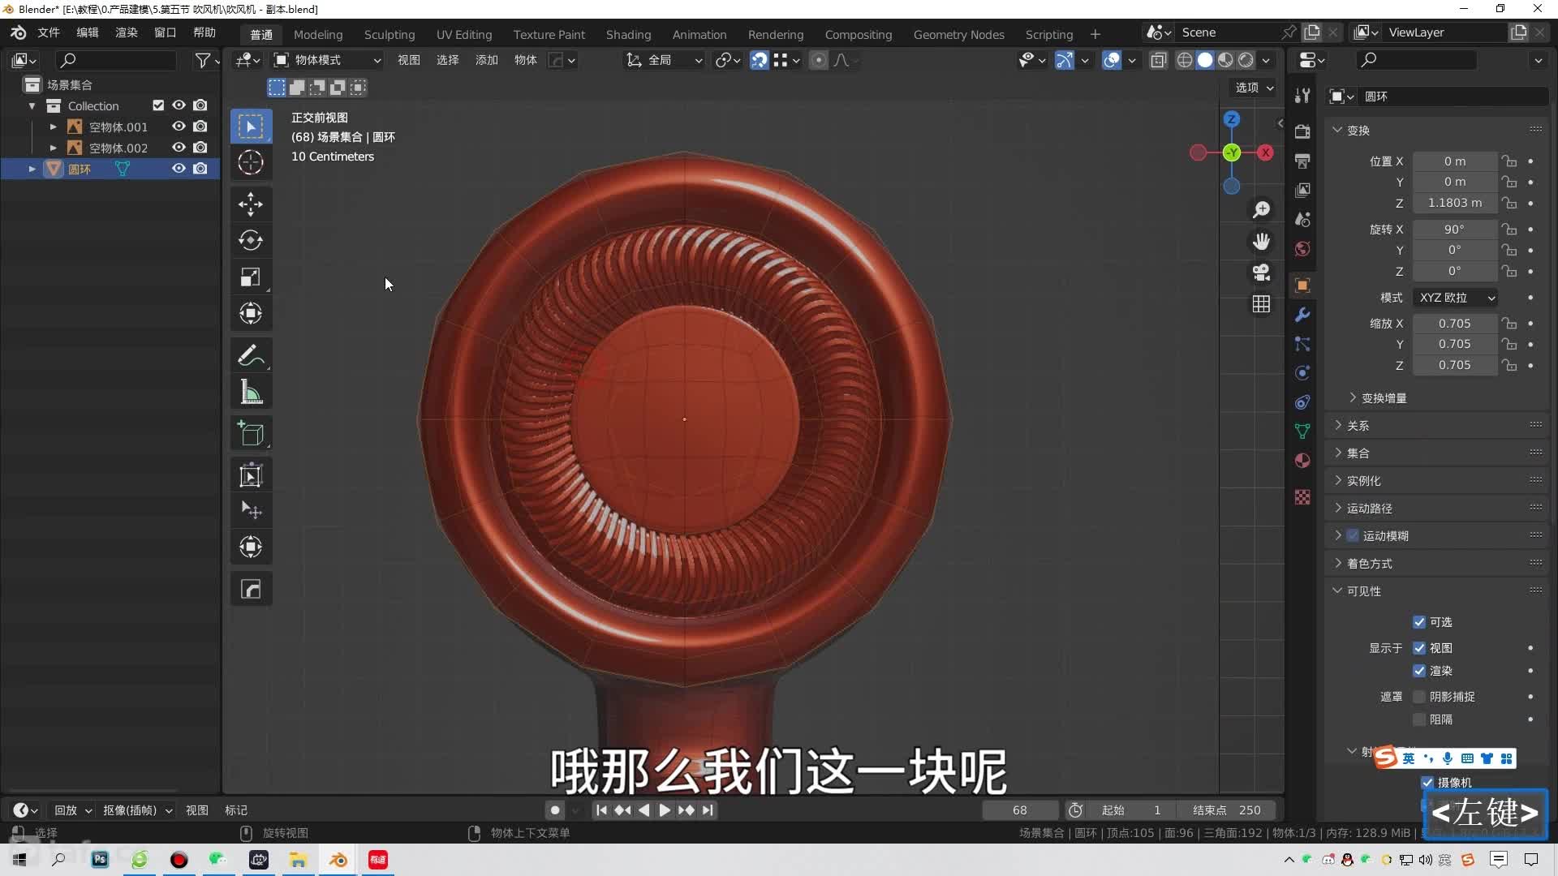The image size is (1558, 876).
Task: Select the 3D Cursor tool
Action: [x=251, y=162]
